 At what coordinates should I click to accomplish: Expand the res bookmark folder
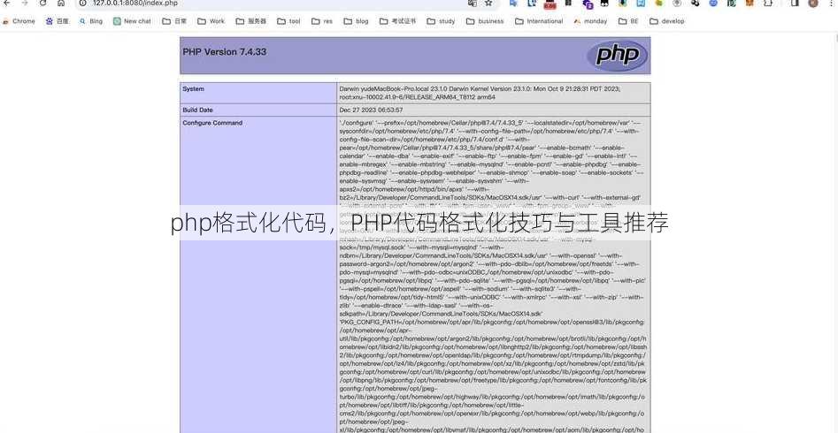(322, 21)
